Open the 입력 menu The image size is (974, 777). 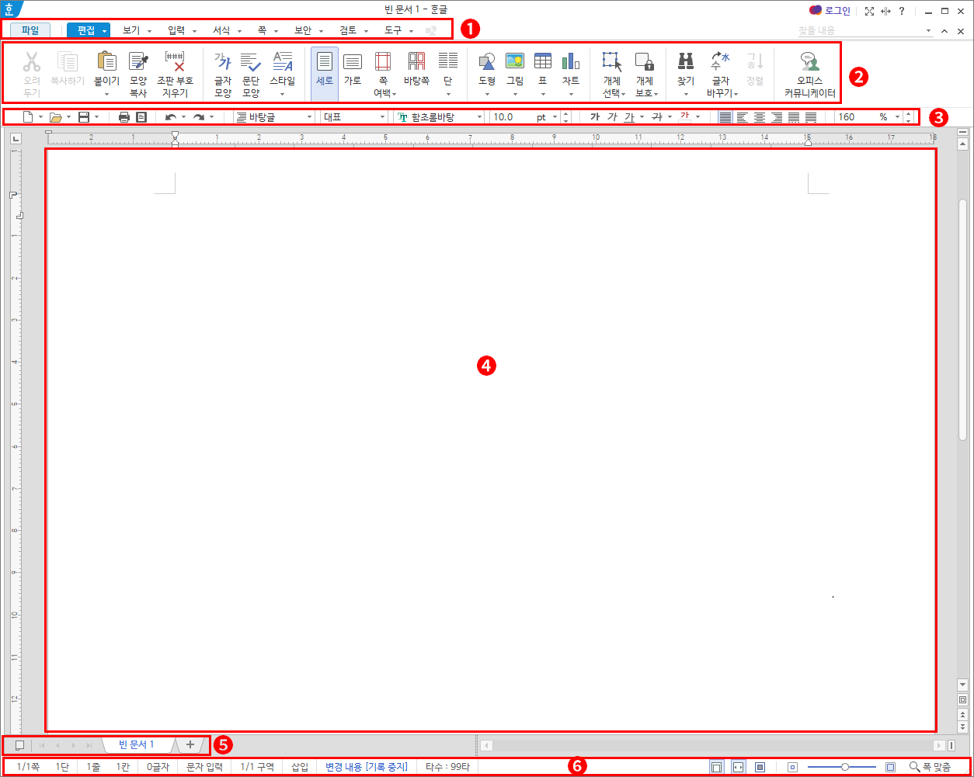(176, 30)
